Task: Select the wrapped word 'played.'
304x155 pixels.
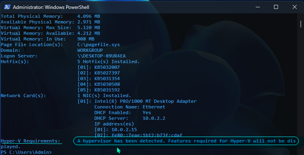Action: (11, 147)
